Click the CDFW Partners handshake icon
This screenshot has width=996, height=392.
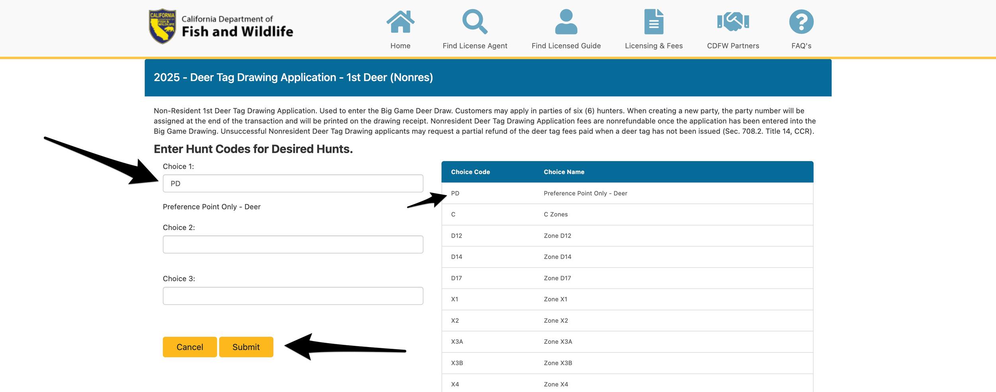733,22
